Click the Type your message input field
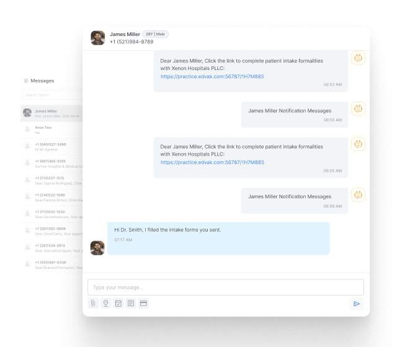397x347 pixels. (x=226, y=288)
